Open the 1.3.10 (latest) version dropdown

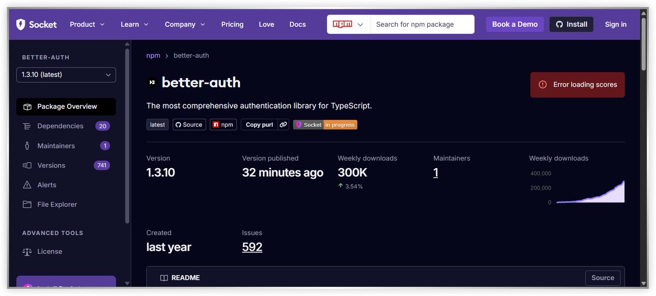pyautogui.click(x=66, y=75)
